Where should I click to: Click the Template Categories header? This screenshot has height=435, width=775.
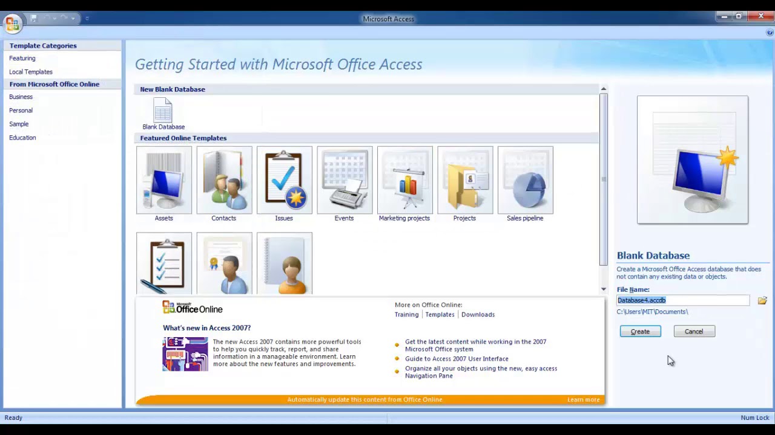click(x=43, y=46)
